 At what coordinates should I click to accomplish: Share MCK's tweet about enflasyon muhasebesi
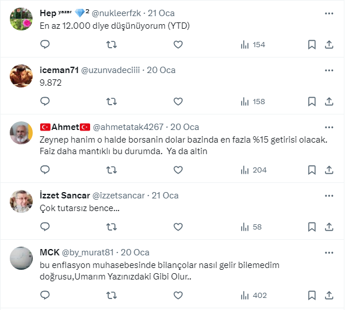(329, 295)
